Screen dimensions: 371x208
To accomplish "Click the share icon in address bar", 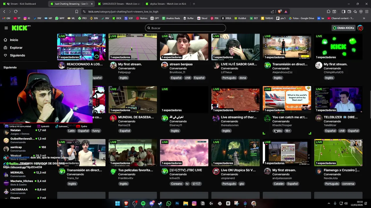I will (272, 12).
